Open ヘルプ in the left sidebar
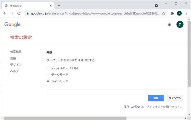The image size is (191, 120). click(14, 71)
